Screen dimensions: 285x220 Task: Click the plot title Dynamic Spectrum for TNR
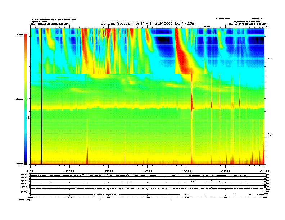tap(147, 23)
